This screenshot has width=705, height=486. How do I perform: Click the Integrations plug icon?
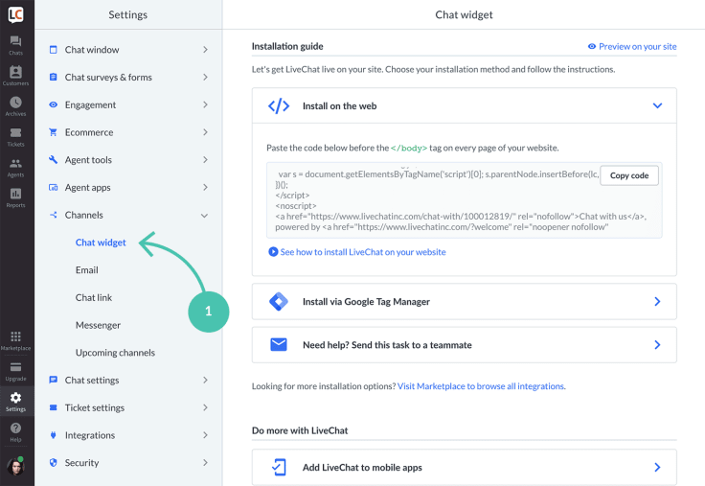coord(53,435)
